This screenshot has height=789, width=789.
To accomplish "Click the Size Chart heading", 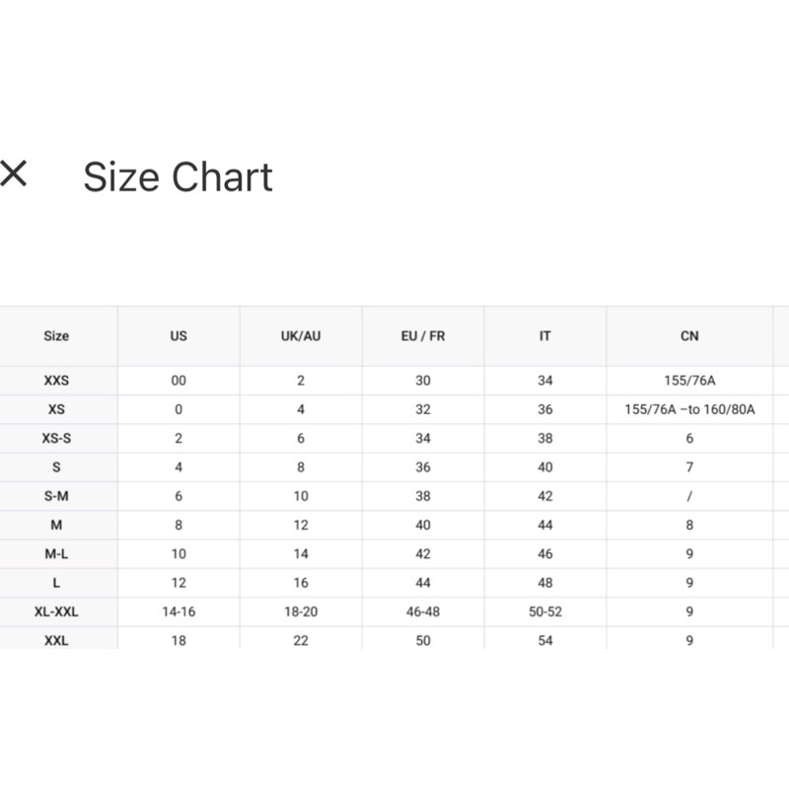I will [178, 178].
